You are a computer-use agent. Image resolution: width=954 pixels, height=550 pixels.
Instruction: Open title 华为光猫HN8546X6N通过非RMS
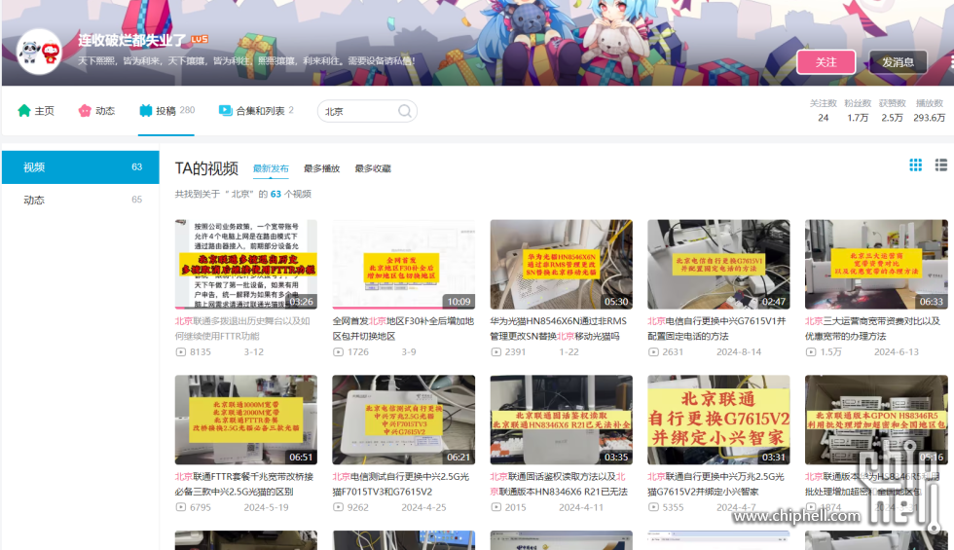(559, 329)
